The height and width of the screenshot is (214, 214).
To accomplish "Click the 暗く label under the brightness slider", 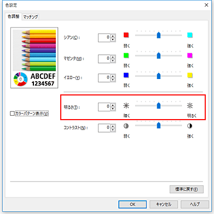I will pyautogui.click(x=126, y=116).
